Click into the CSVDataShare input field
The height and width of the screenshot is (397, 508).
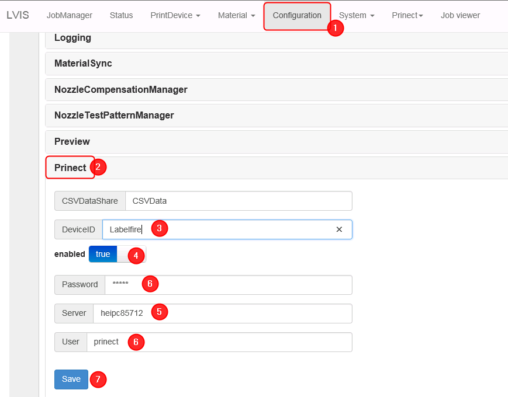(x=238, y=201)
